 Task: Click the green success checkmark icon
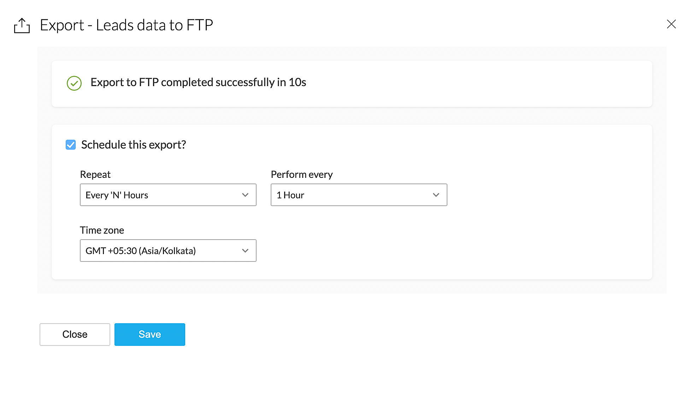74,83
